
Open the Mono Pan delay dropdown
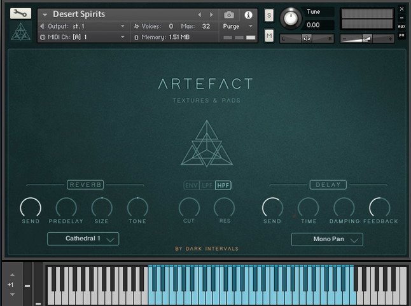(327, 239)
